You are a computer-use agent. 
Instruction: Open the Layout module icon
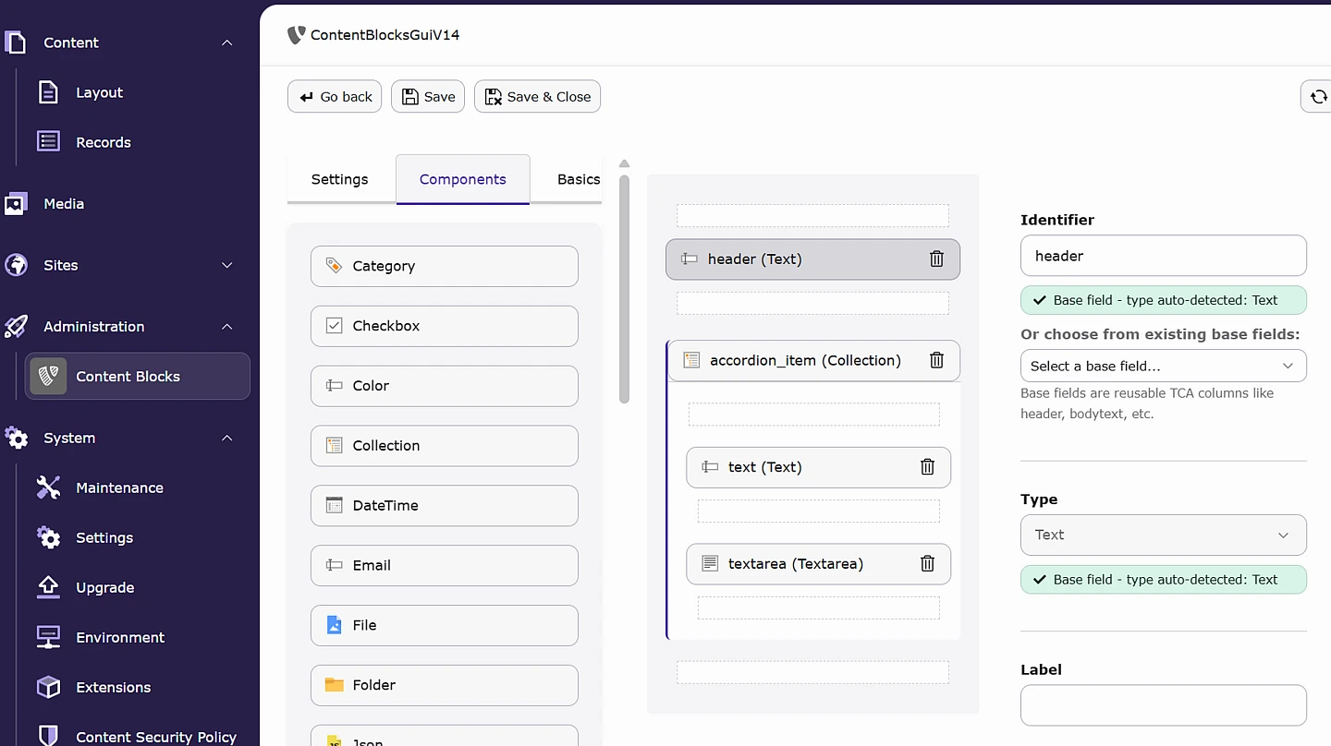pyautogui.click(x=48, y=92)
